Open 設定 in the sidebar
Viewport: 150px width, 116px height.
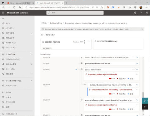8,107
